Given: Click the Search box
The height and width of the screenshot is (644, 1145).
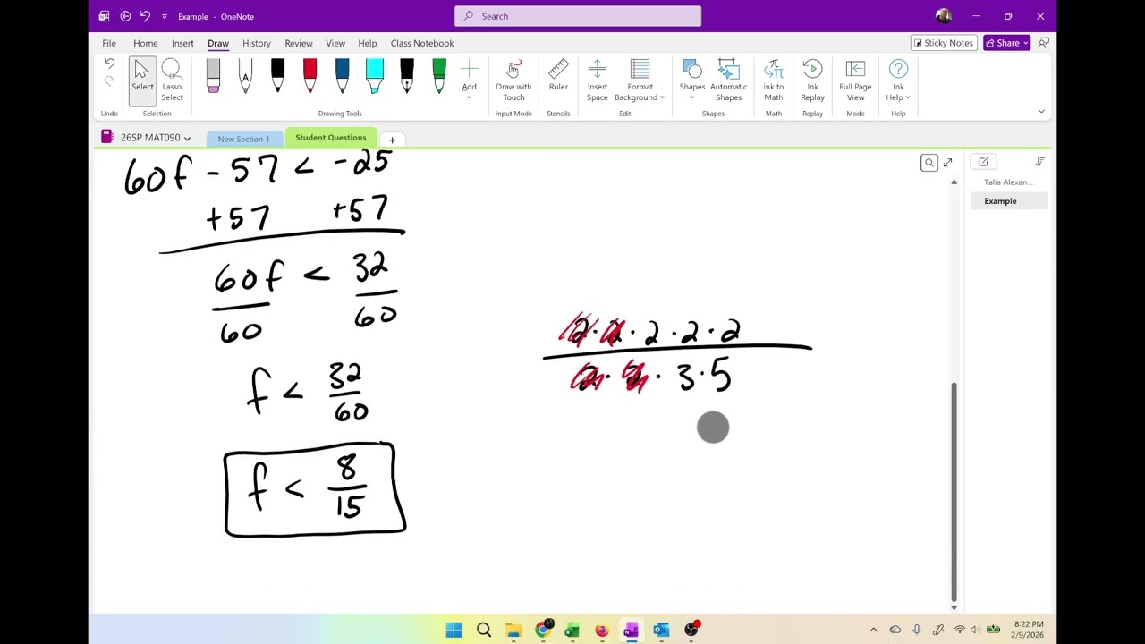Looking at the screenshot, I should [578, 16].
